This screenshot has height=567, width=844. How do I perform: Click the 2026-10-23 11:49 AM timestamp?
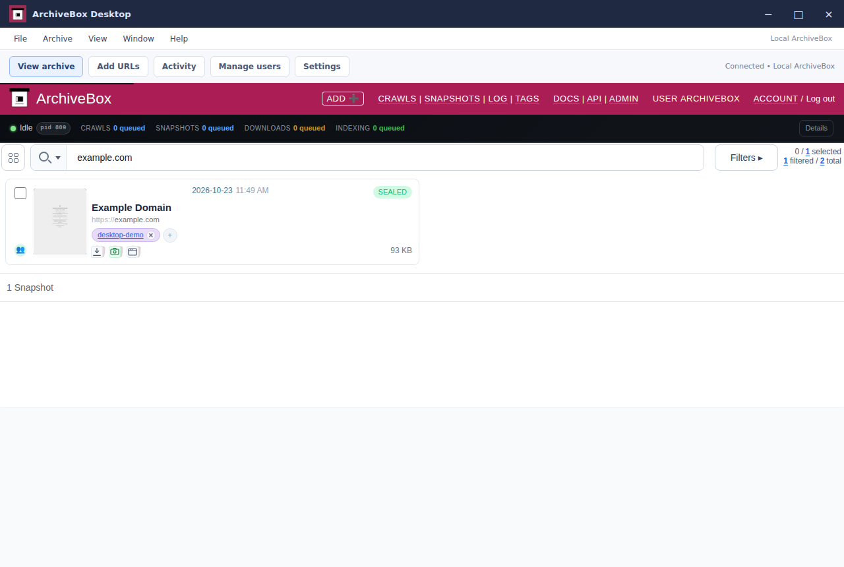click(230, 191)
